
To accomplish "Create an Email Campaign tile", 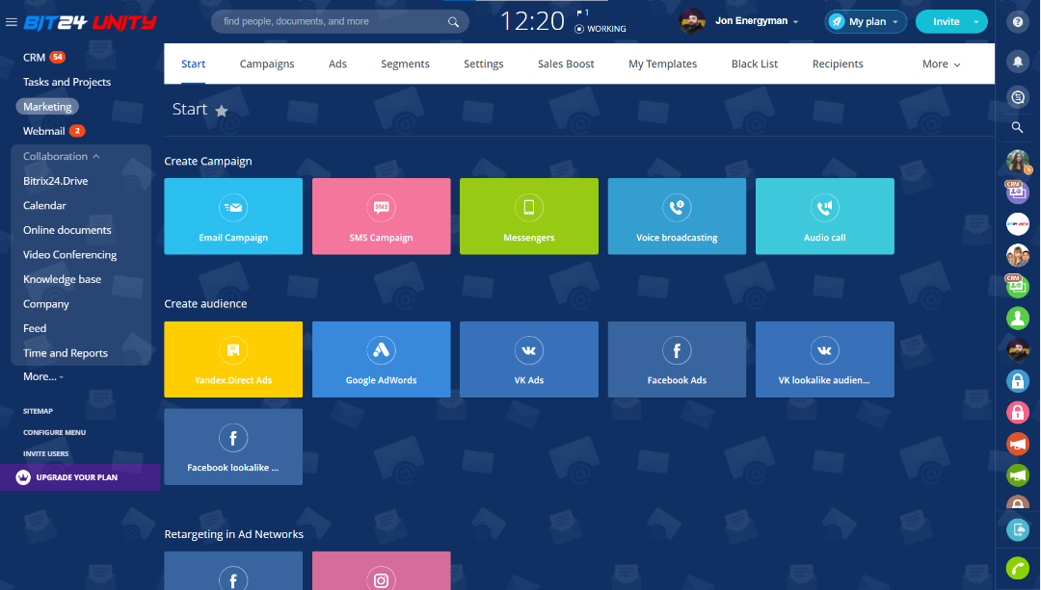I will [x=233, y=217].
